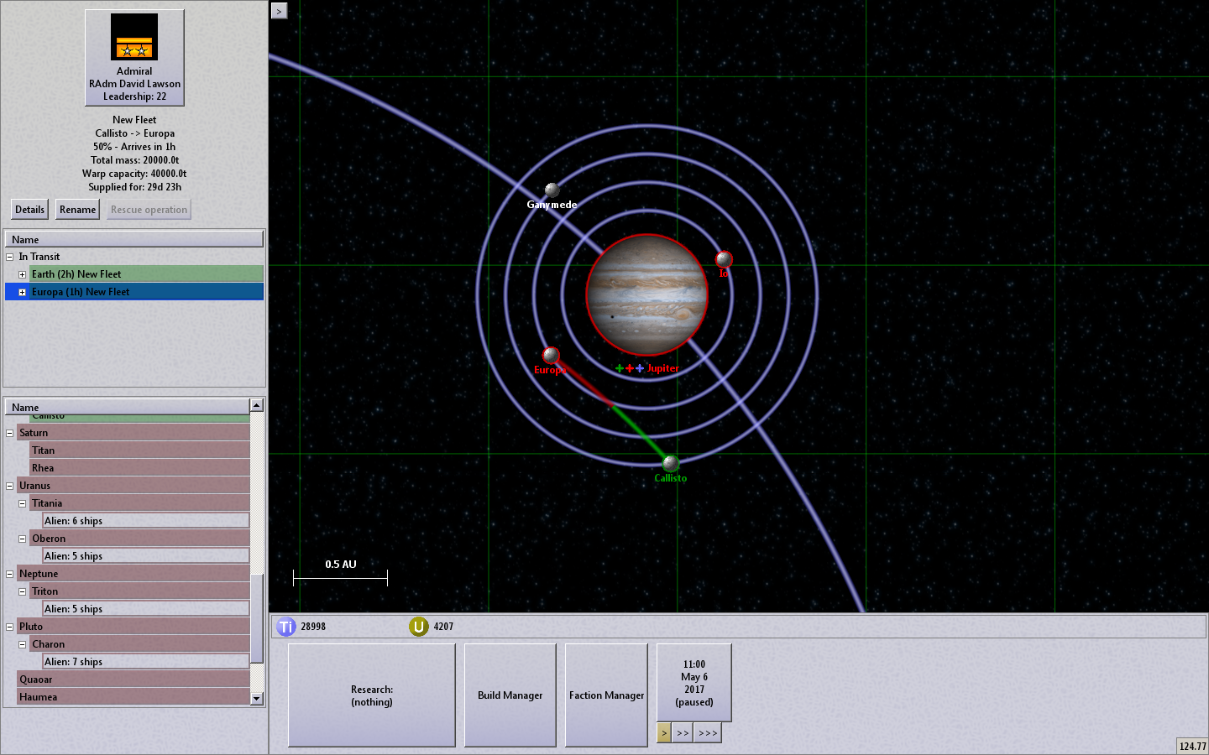
Task: Set time speed to slowest (>)
Action: pos(663,733)
